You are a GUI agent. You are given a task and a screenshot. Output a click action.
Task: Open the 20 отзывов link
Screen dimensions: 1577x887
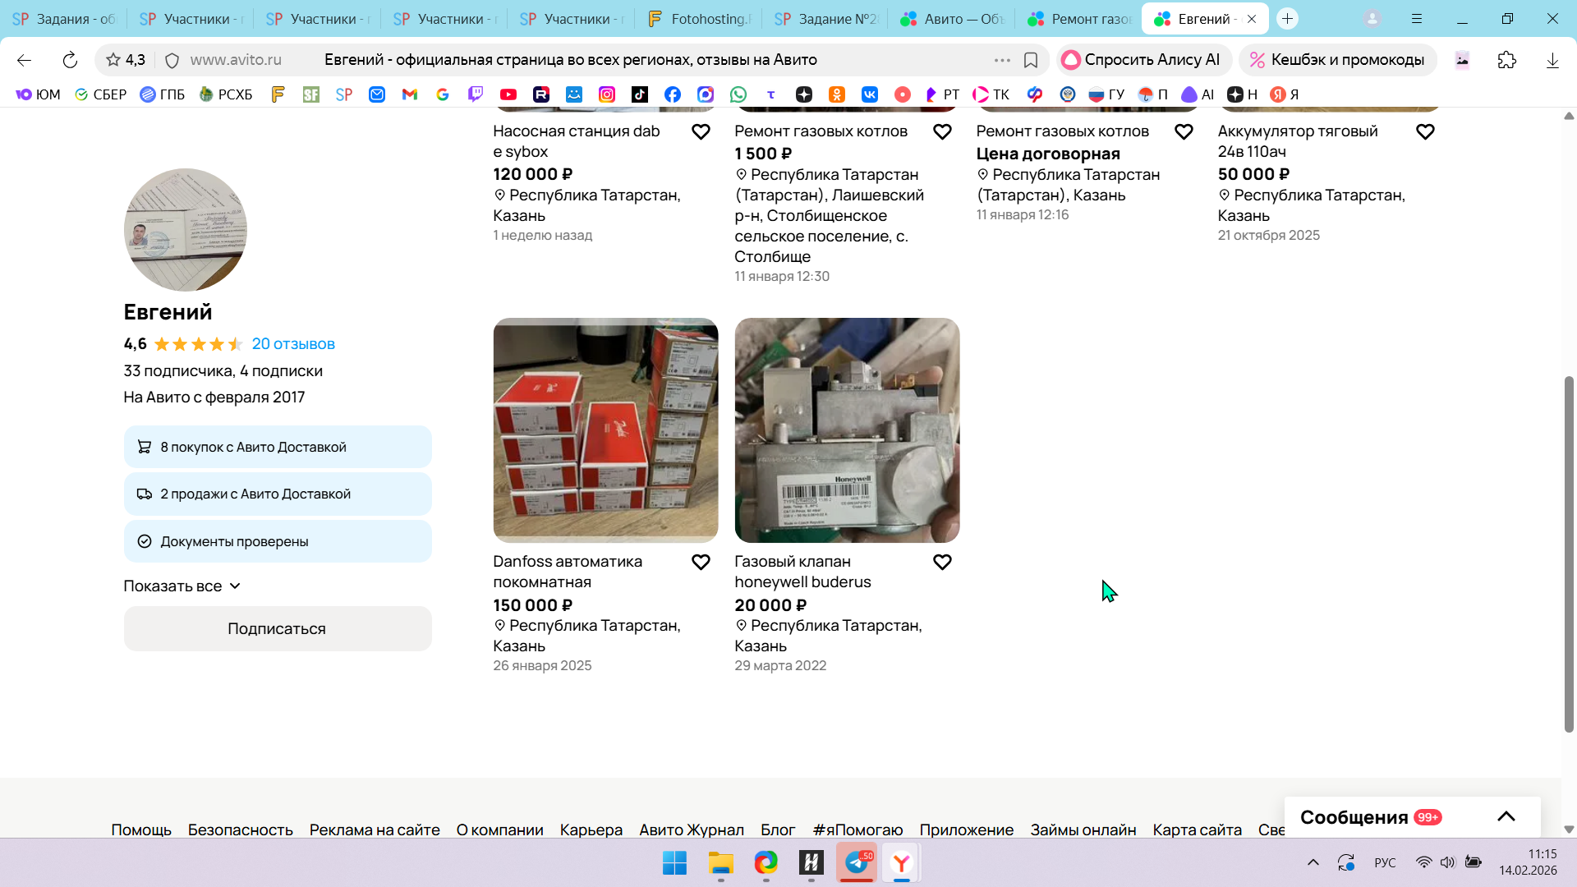coord(293,344)
